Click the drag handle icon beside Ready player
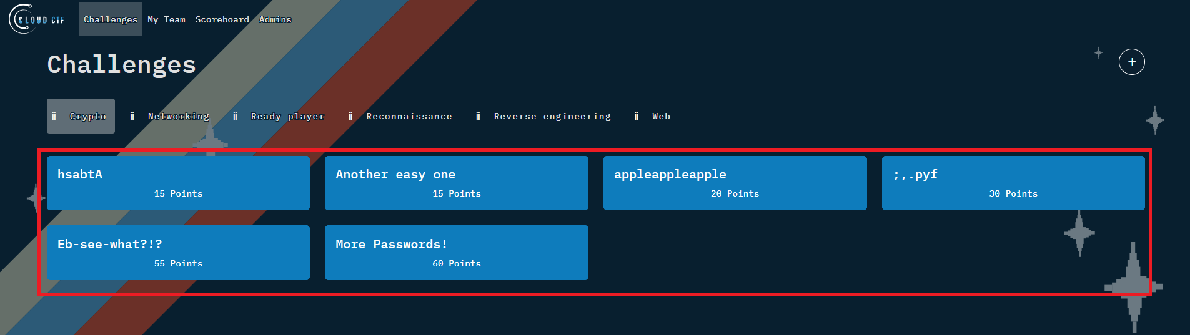The image size is (1190, 335). (x=235, y=116)
